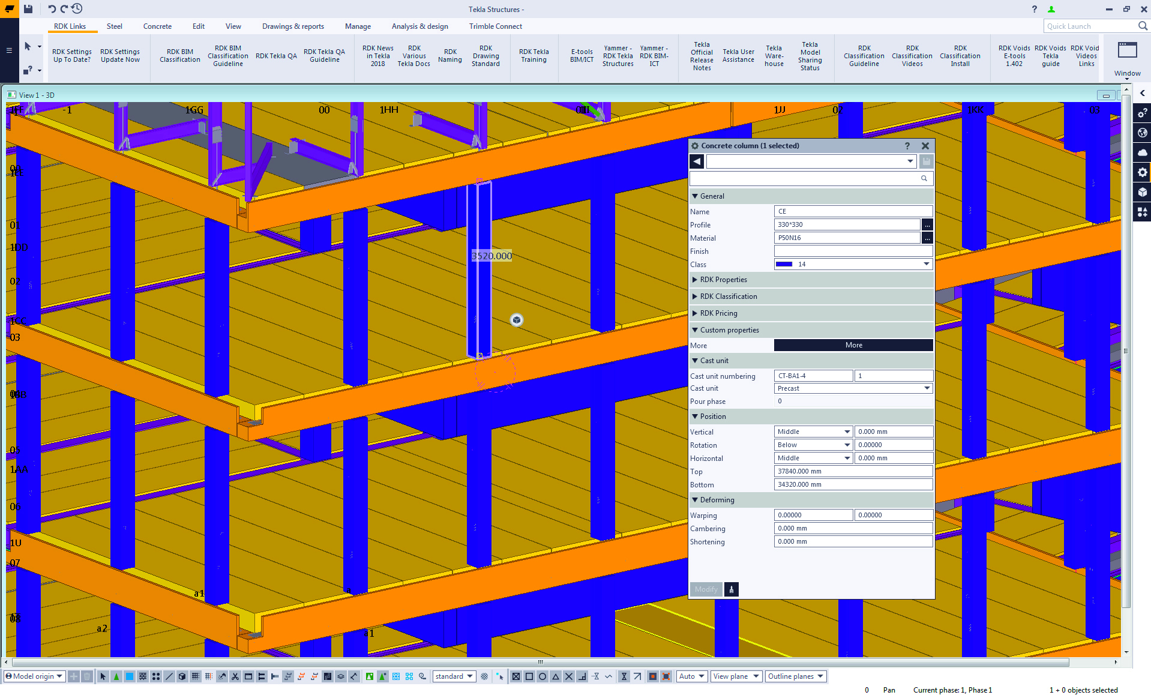Click the scissors selection icon in bottom toolbar
Viewport: 1151px width, 695px height.
pos(235,676)
